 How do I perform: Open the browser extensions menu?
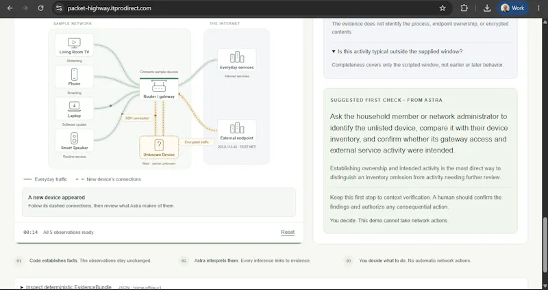[x=464, y=8]
